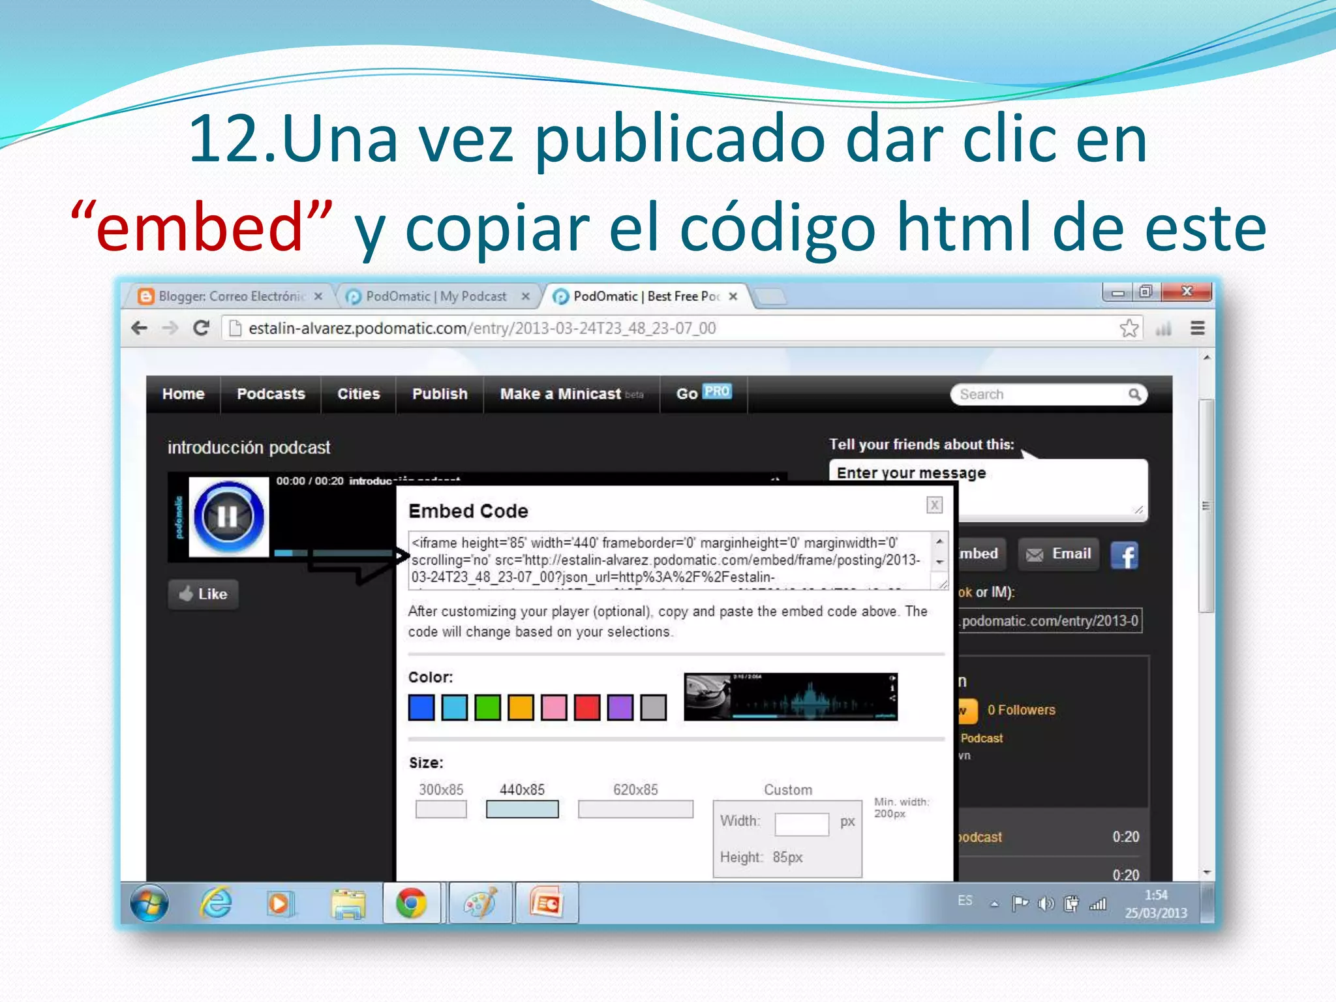Share on Facebook icon

point(1125,555)
